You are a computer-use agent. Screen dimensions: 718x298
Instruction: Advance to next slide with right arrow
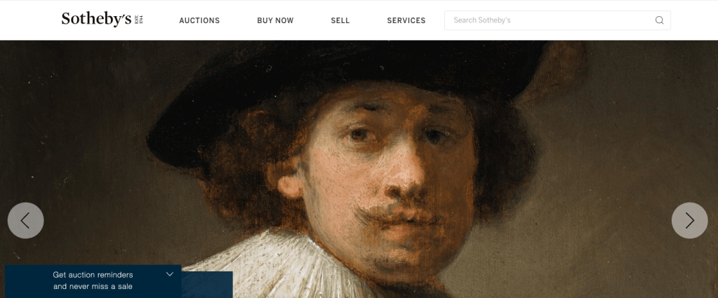690,221
